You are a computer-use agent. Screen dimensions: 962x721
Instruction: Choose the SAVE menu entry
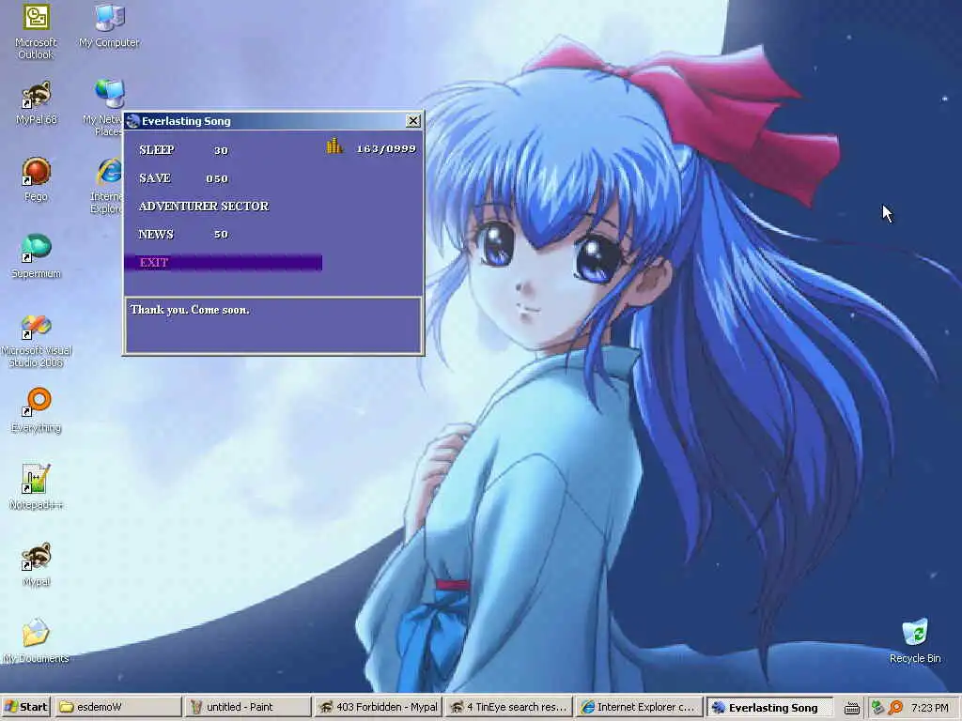pos(155,177)
